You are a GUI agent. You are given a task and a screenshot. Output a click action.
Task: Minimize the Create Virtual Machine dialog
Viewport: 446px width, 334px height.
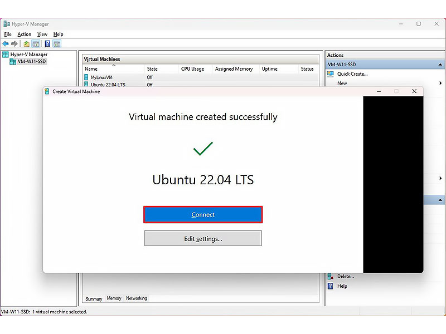[x=379, y=91]
